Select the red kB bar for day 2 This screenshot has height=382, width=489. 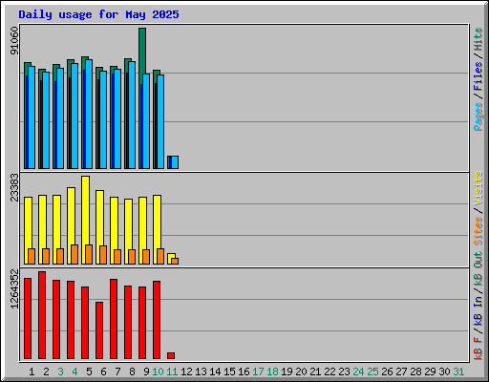pos(42,315)
